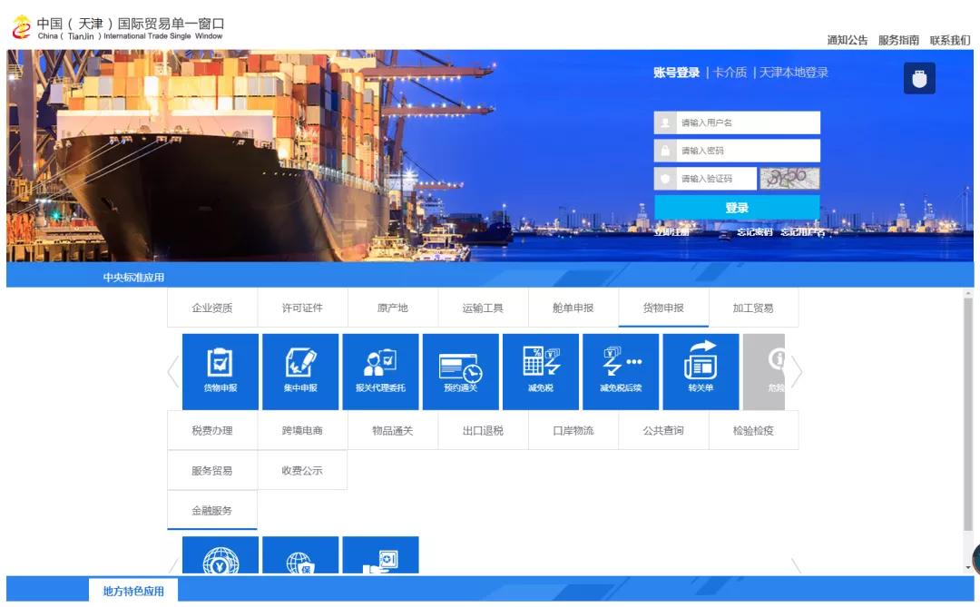Open the 转关单 tile

pyautogui.click(x=700, y=371)
